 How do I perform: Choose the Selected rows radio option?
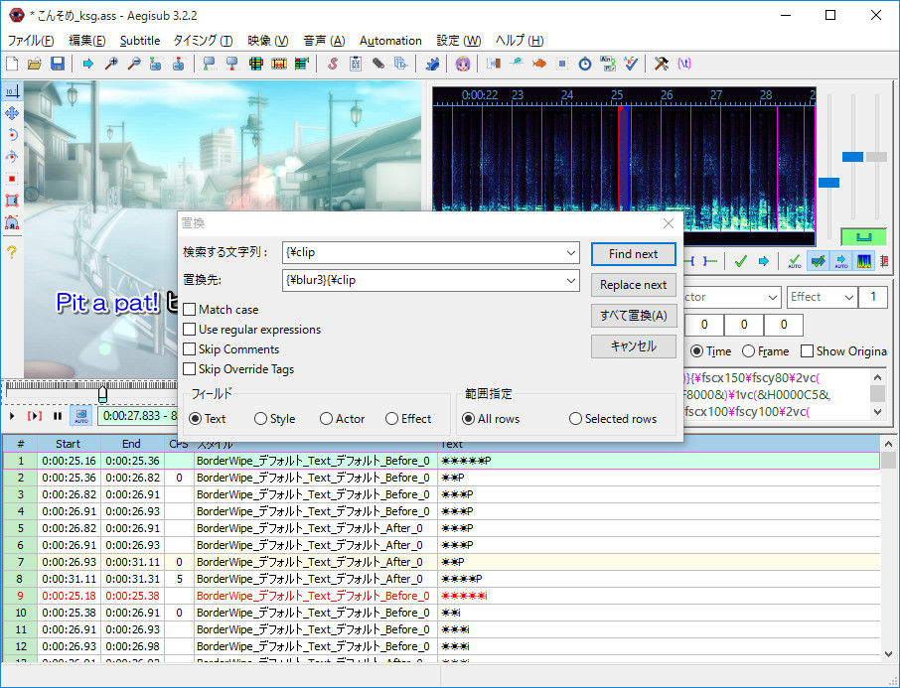tap(575, 419)
